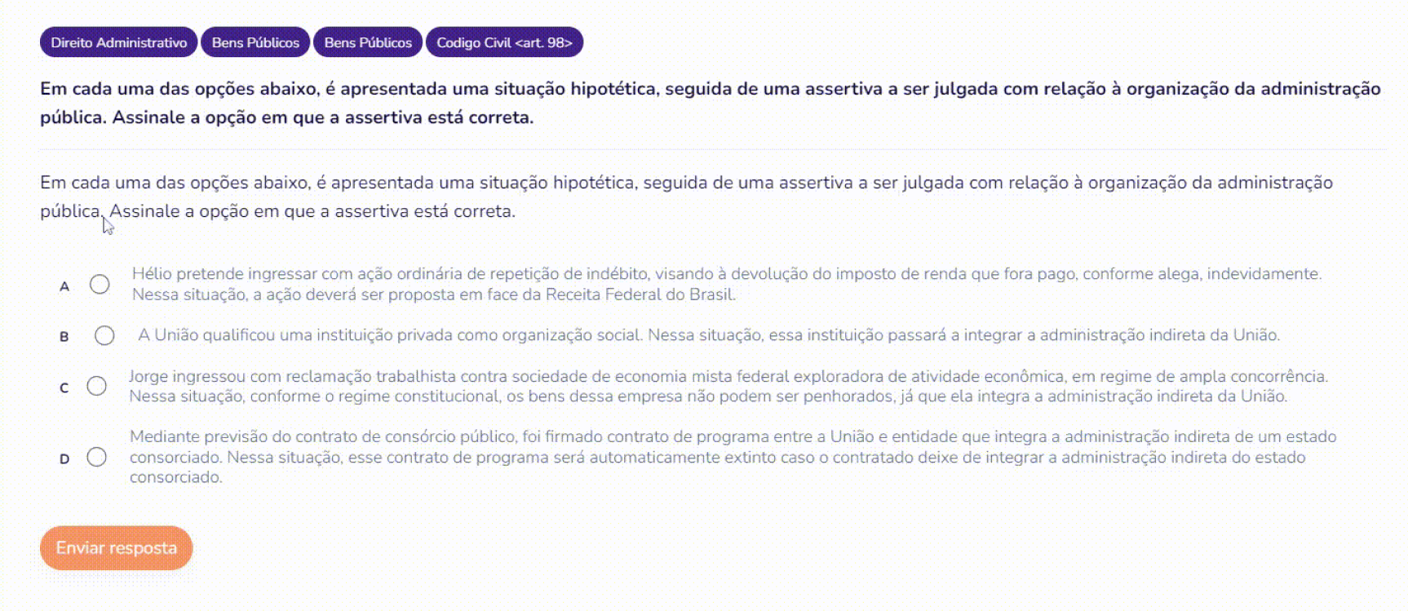Viewport: 1408px width, 611px height.
Task: Open Bens Públicos tag beside Direito Administrativo
Action: (255, 42)
